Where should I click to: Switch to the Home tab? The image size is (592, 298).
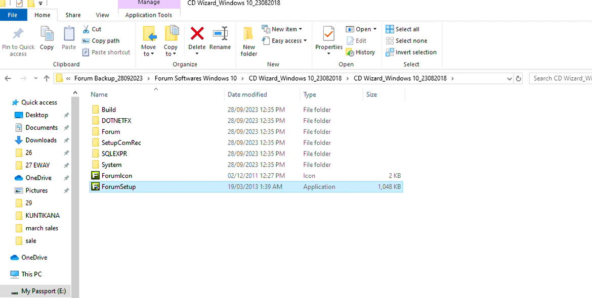click(43, 15)
